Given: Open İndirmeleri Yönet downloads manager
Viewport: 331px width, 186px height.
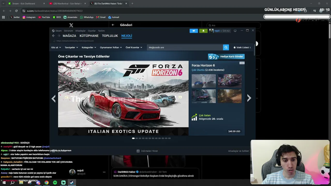Looking at the screenshot, I should point(147,151).
